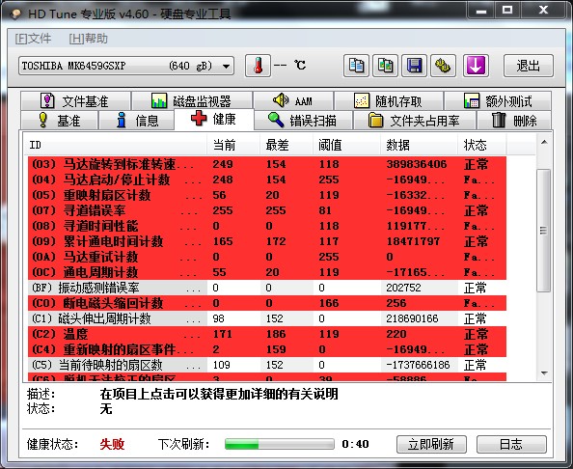This screenshot has height=469, width=573.
Task: Select row (0A) 马达重试计数
Action: pos(267,257)
